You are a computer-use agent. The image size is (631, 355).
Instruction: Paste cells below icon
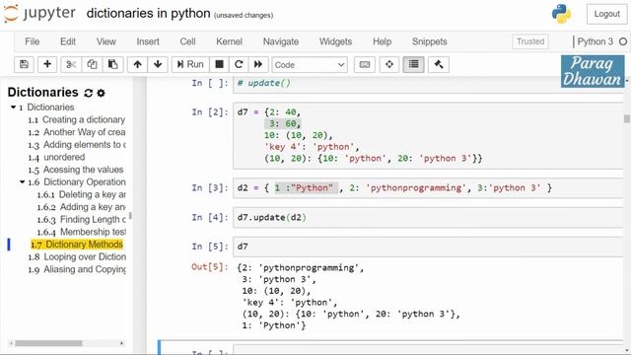(113, 64)
